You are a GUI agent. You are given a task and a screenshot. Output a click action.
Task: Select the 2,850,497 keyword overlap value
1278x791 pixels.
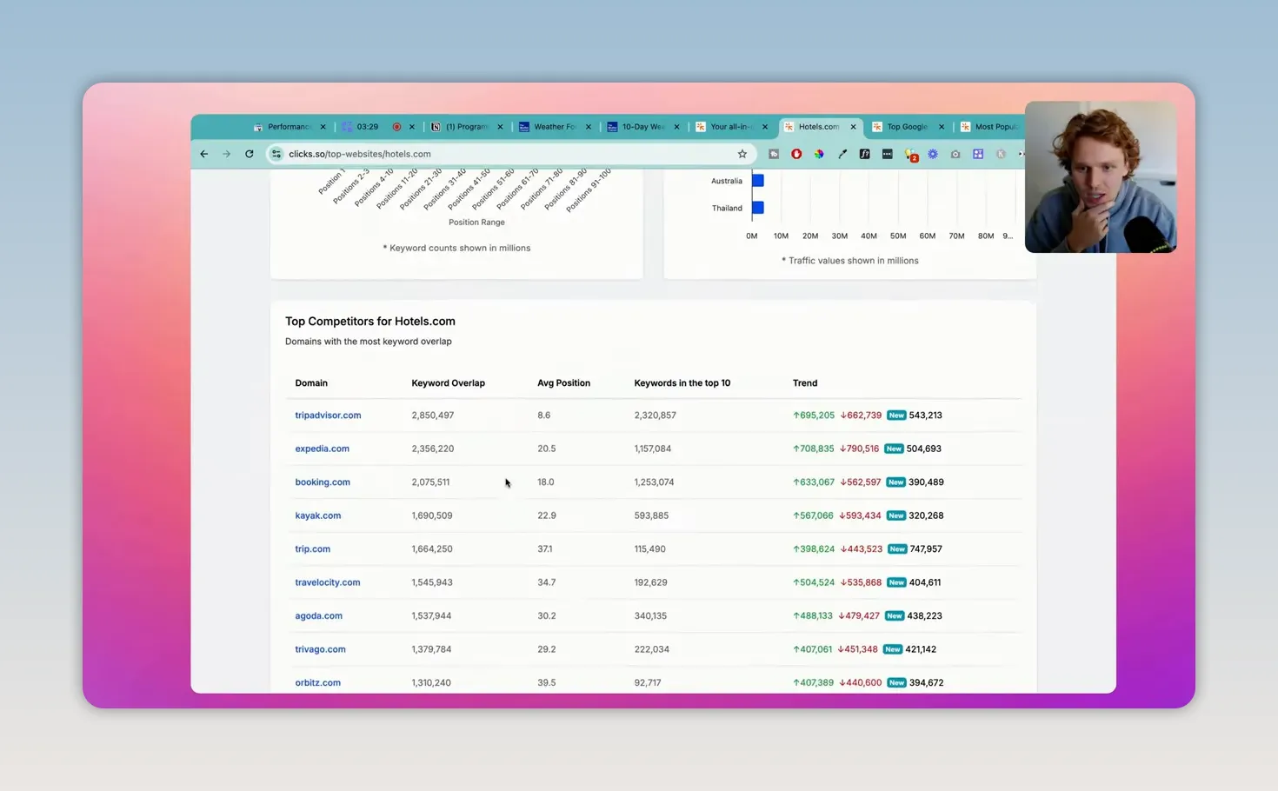click(x=433, y=415)
